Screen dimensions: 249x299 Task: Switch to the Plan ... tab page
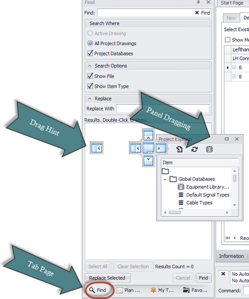(x=129, y=290)
